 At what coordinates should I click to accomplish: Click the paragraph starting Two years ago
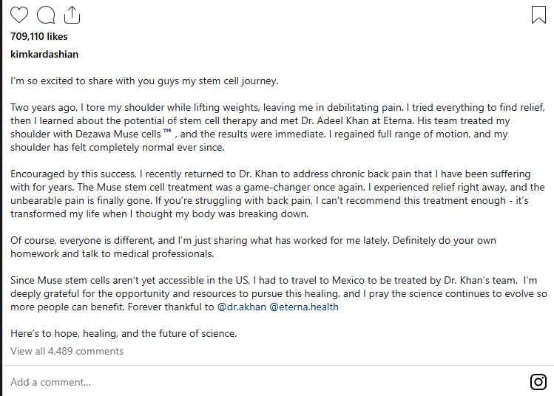277,127
